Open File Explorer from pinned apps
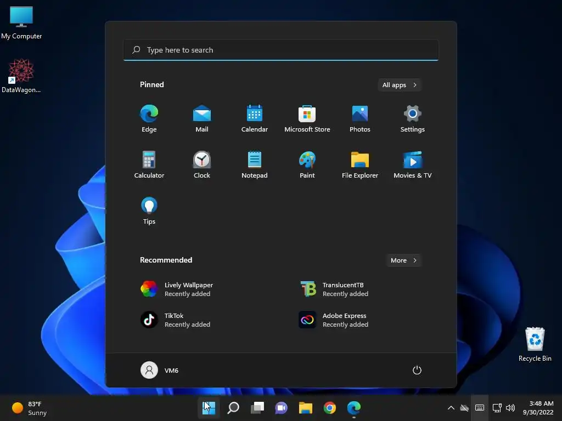Screen dimensions: 562x421 point(360,164)
